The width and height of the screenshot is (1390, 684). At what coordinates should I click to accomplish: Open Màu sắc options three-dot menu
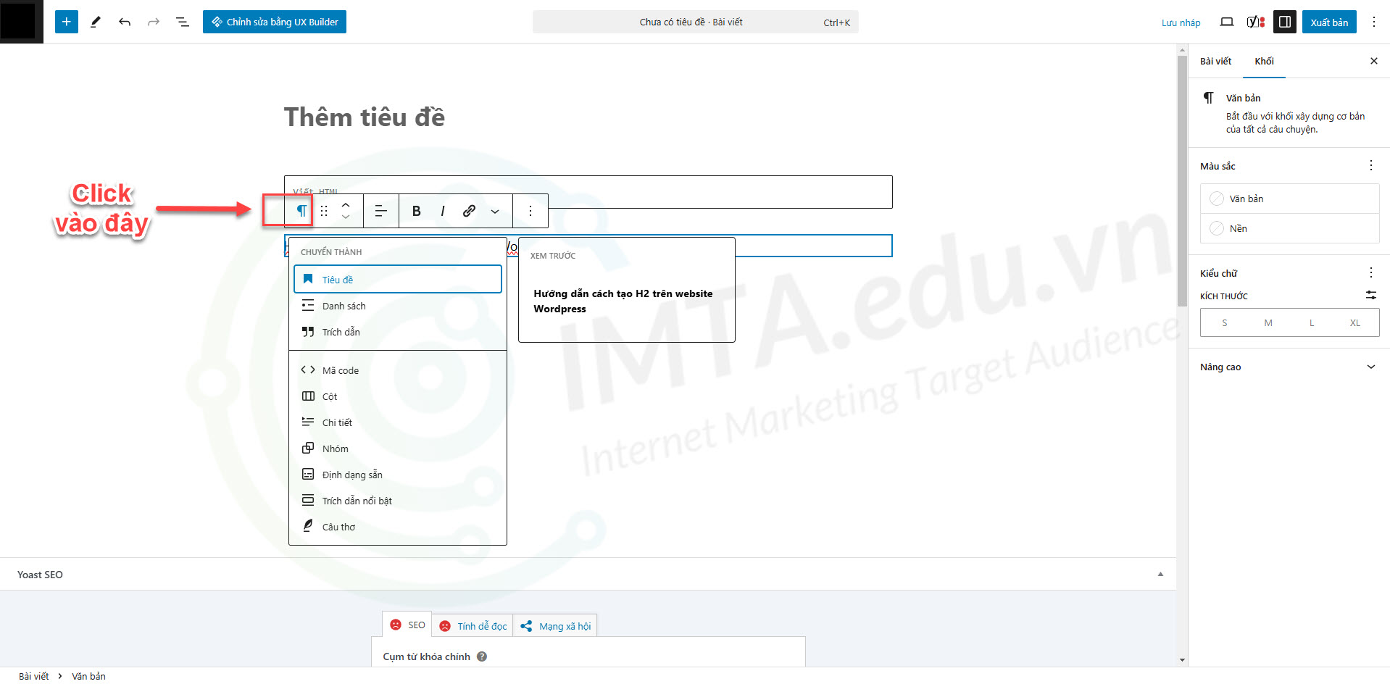pos(1370,165)
